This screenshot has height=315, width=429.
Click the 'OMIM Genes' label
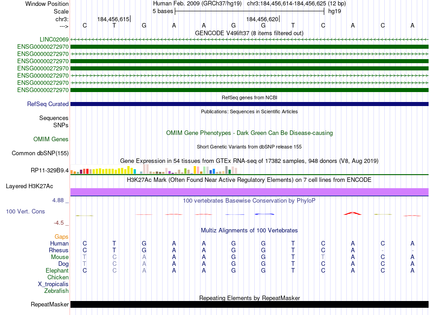coord(51,139)
